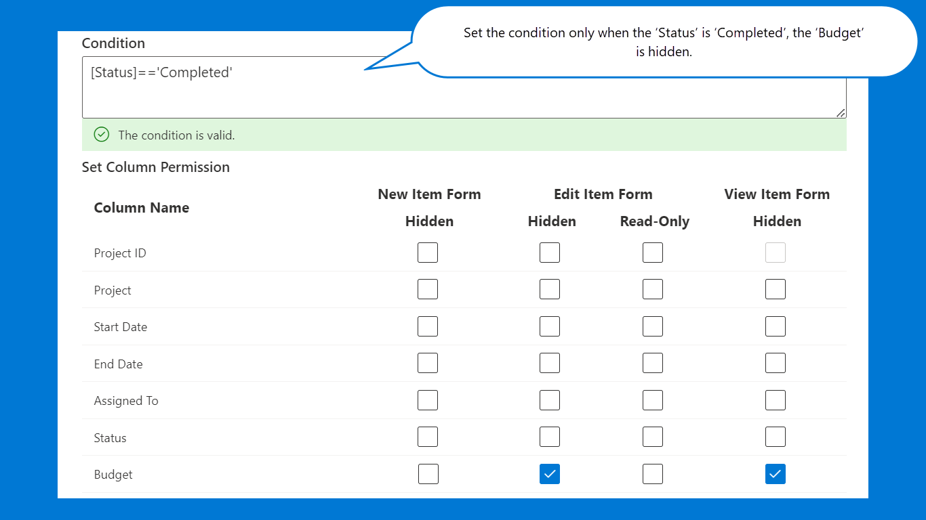Click inside the Condition formula text box
926x520 pixels.
pyautogui.click(x=464, y=87)
